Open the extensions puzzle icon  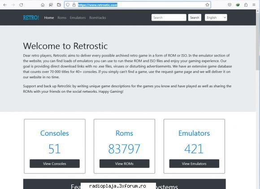[x=246, y=5]
